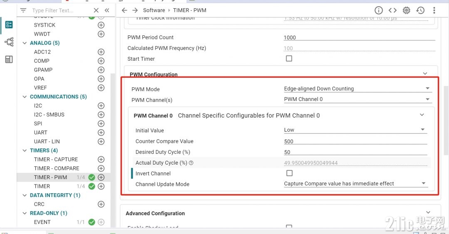Switch to the module list sidebar view
This screenshot has height=234, width=449.
pos(9,25)
